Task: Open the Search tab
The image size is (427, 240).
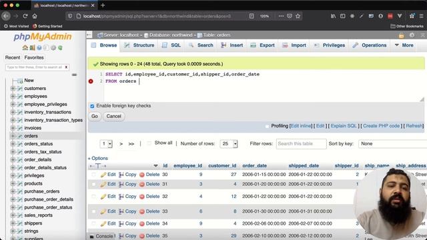Action: [201, 45]
